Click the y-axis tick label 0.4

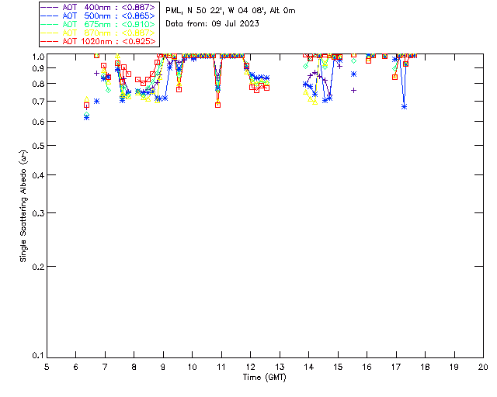pos(38,175)
